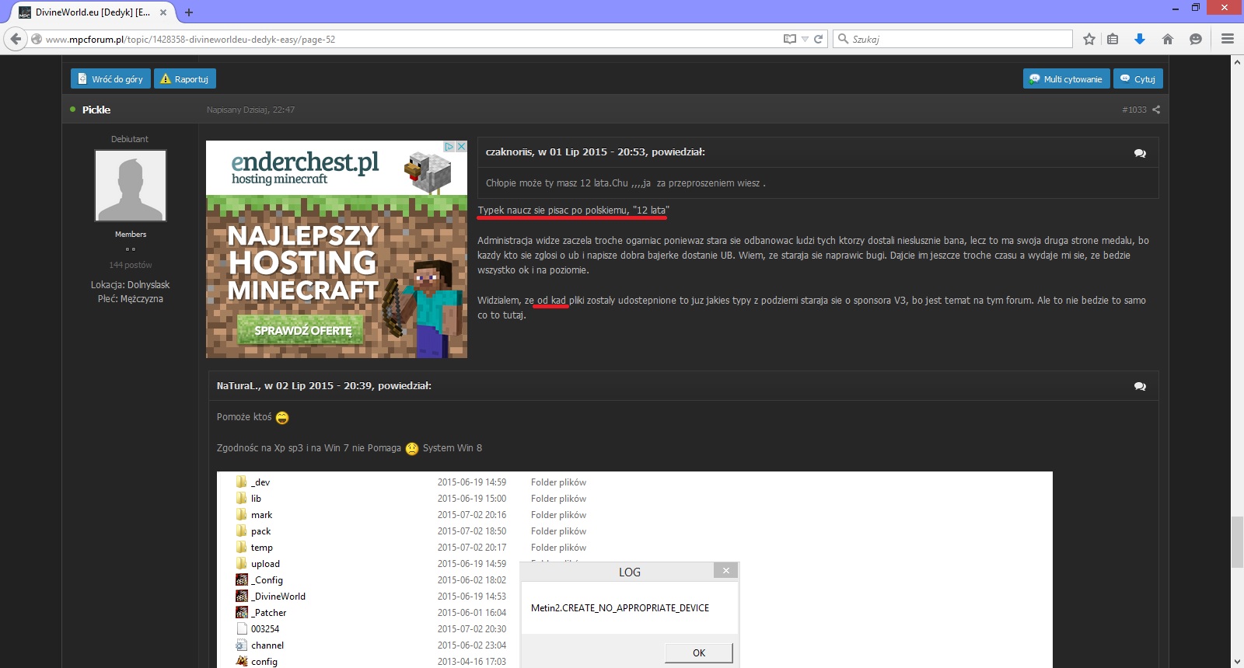This screenshot has height=668, width=1244.
Task: Go to home page icon
Action: (1168, 39)
